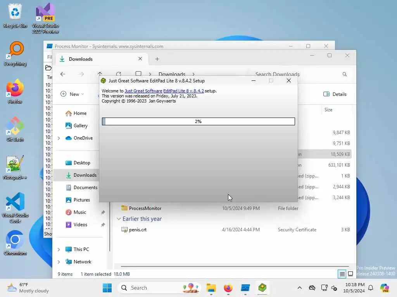The image size is (397, 297).
Task: Open the notifications bell
Action: (x=371, y=288)
